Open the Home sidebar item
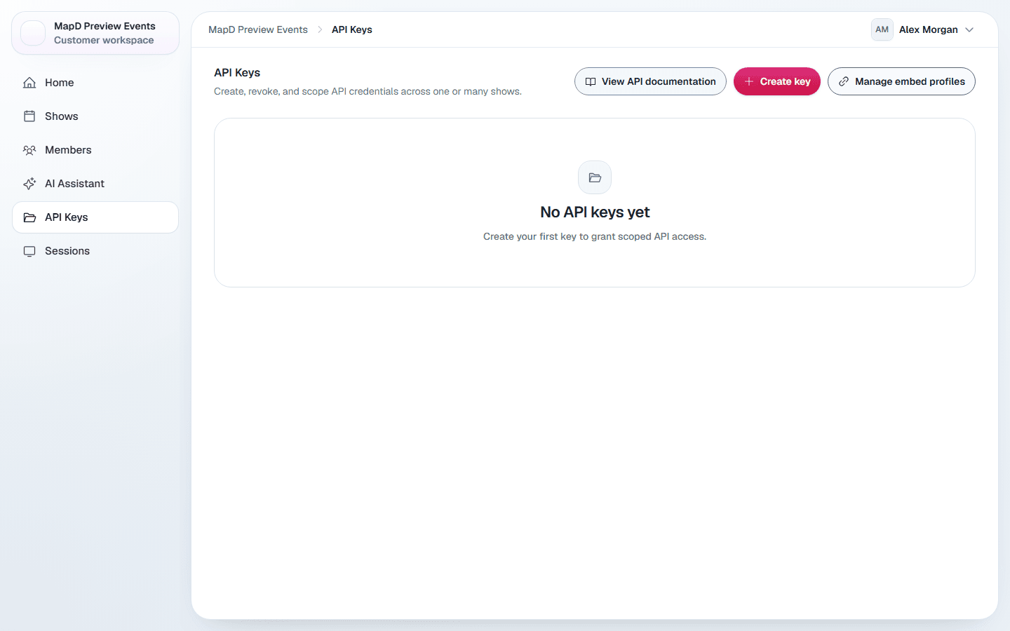This screenshot has width=1010, height=631. (x=95, y=83)
